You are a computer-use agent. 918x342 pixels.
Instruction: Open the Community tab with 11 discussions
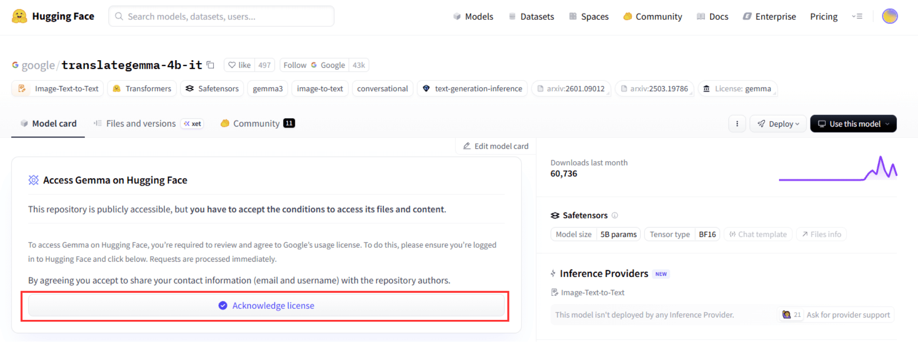pos(257,124)
